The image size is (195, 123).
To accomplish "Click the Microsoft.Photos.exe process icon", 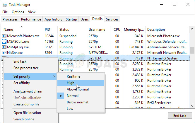I will point(4,36).
